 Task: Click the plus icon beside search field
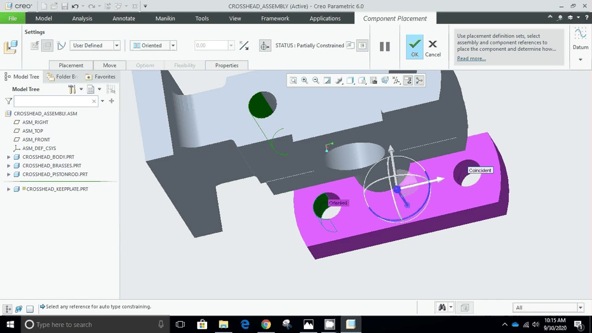coord(111,101)
